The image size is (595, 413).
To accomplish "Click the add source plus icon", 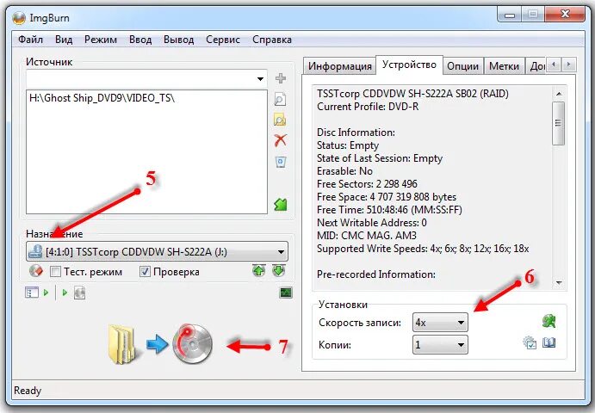I will pos(281,78).
